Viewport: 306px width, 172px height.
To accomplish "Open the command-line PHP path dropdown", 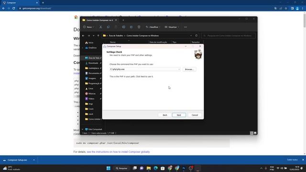I will [179, 69].
